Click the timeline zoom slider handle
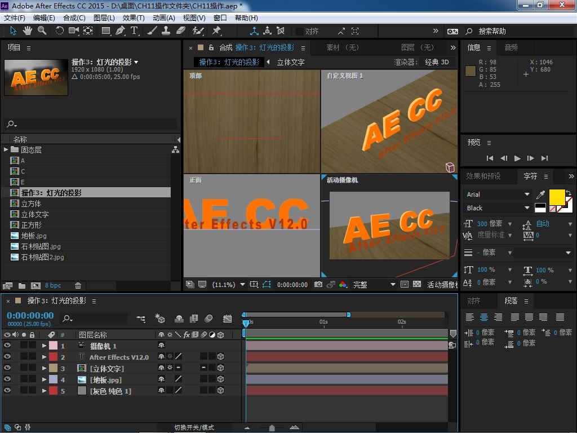 pyautogui.click(x=272, y=427)
